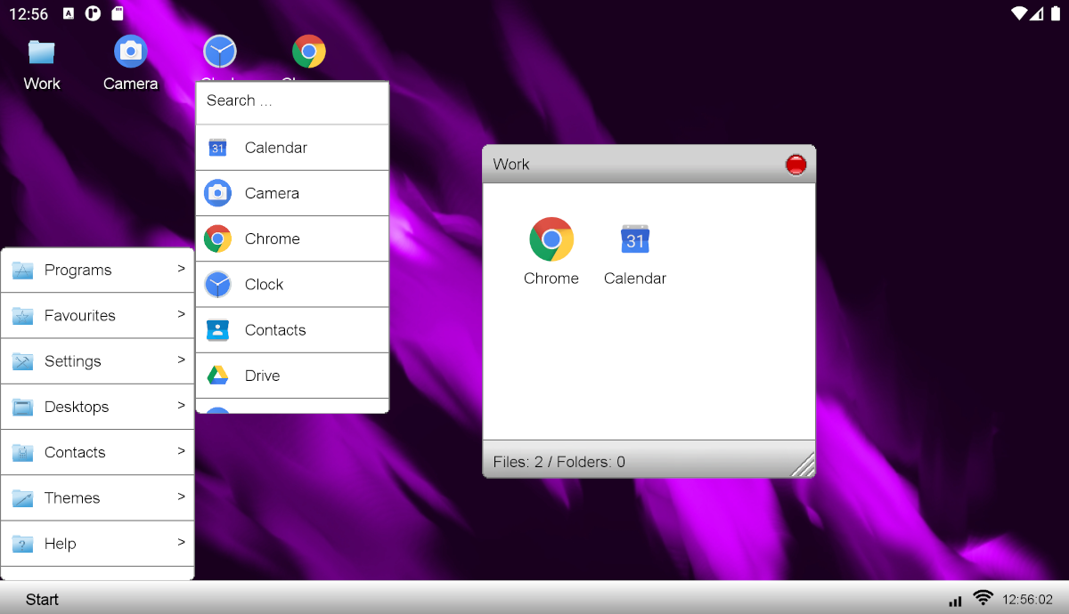1069x614 pixels.
Task: Select the Chrome entry in the Programs list
Action: (292, 238)
